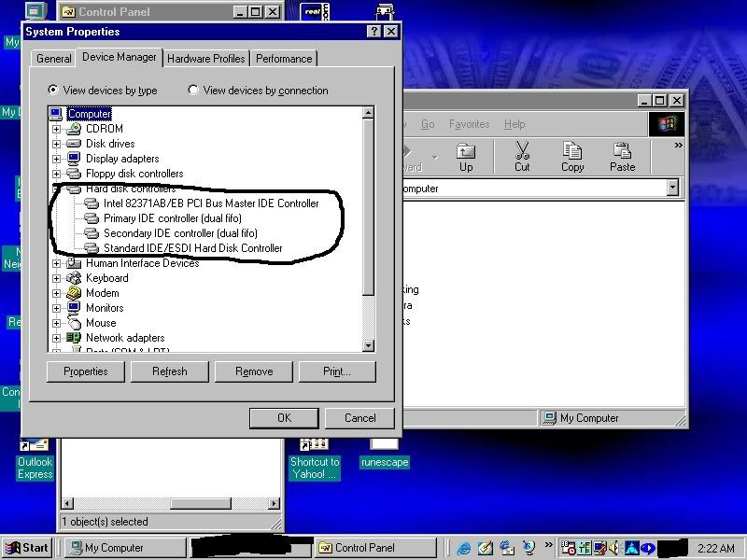Screen dimensions: 747x560
Task: Switch to the Performance tab
Action: 284,59
